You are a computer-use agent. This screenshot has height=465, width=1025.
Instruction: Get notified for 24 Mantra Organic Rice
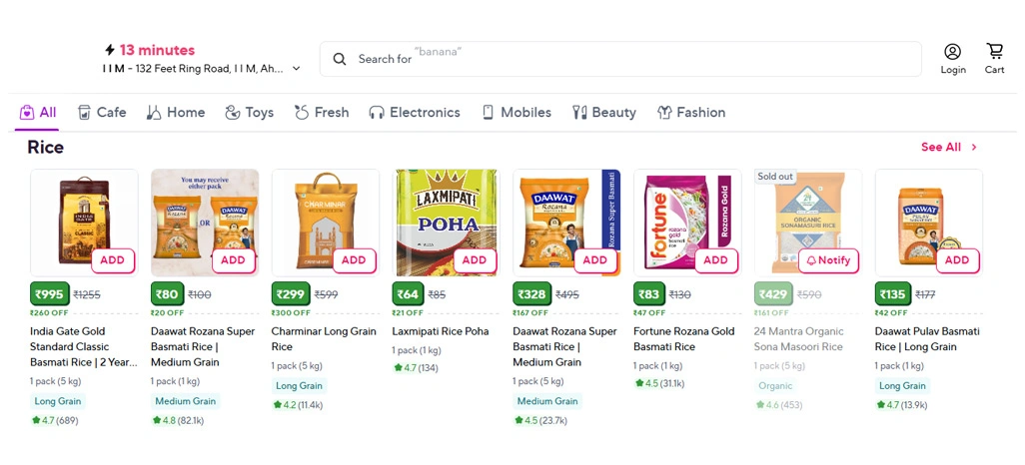click(x=828, y=260)
